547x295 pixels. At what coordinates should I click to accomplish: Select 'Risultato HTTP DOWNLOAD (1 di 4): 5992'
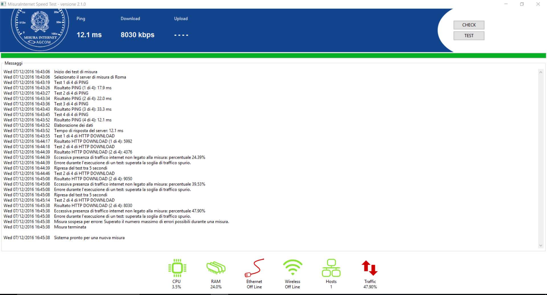tap(93, 141)
